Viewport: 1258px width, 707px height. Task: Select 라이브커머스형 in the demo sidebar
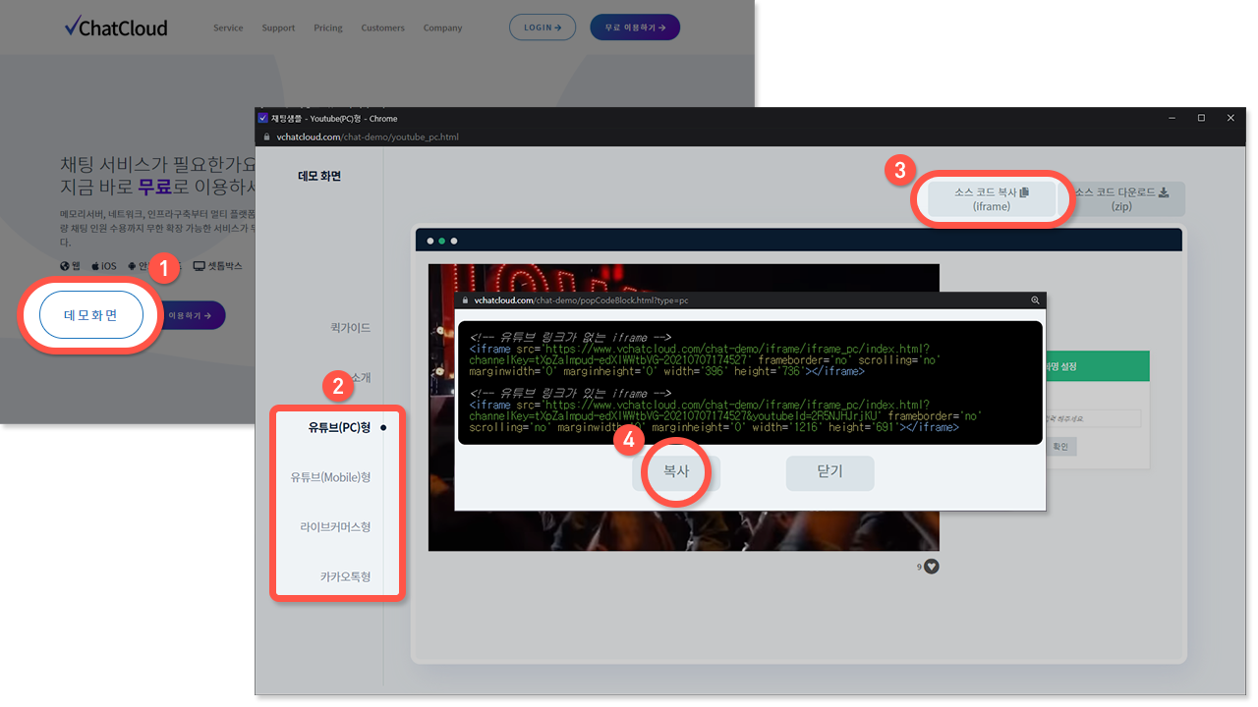335,527
